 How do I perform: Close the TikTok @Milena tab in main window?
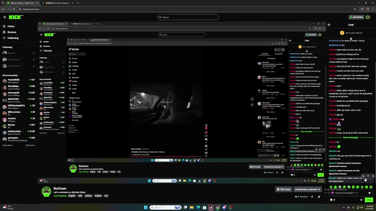(73, 3)
